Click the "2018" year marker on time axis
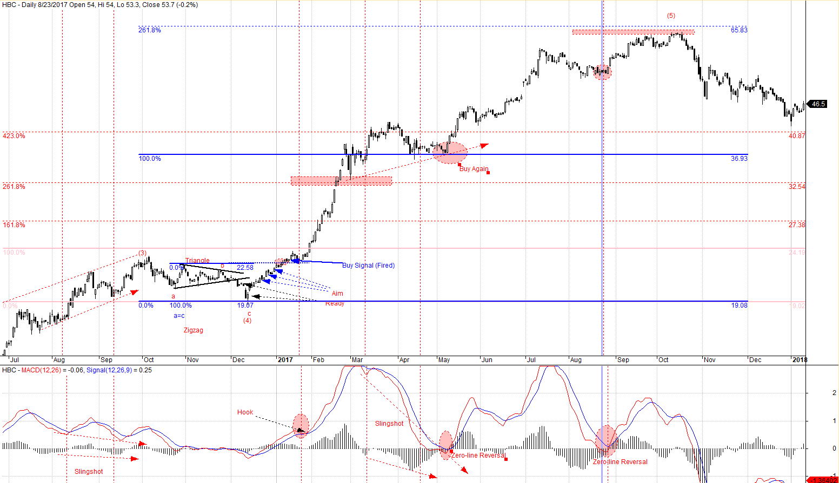Screen dimensions: 839x483 [x=799, y=360]
